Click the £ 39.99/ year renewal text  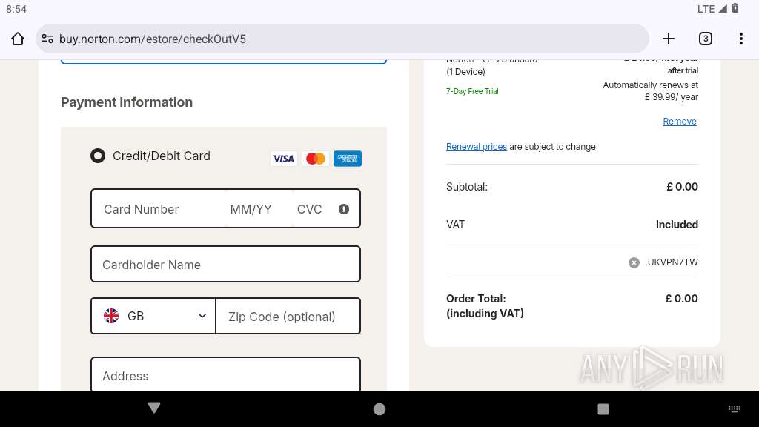tap(672, 97)
